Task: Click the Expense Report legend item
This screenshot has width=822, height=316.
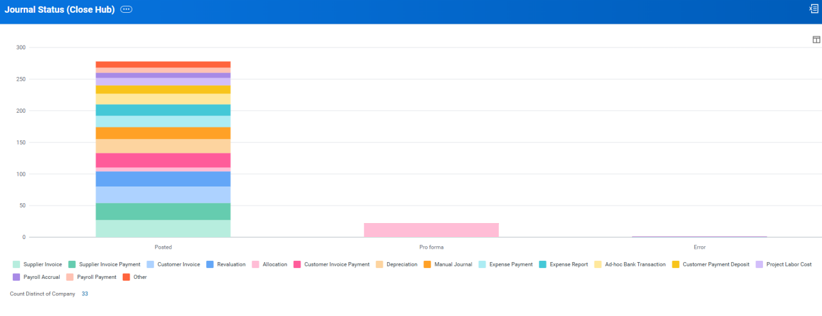Action: tap(563, 264)
